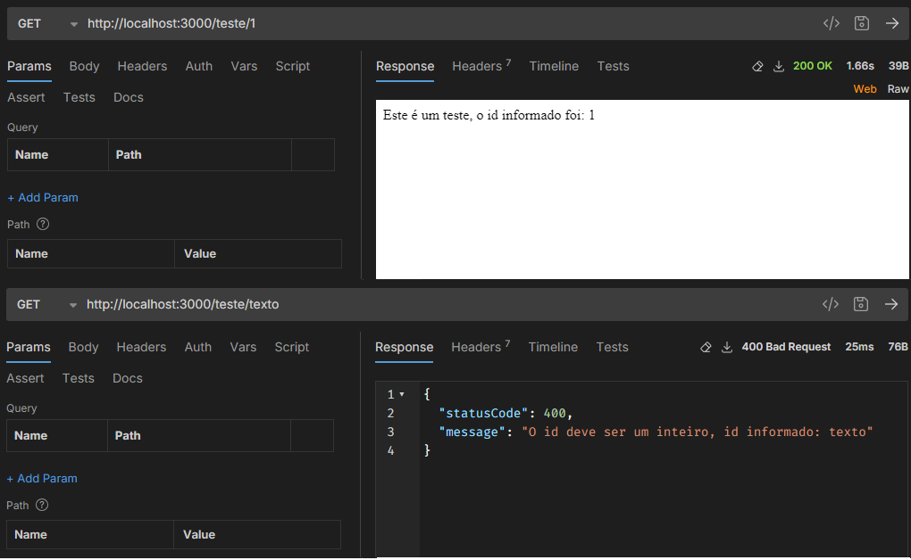Open GET method dropdown for teste/texto request
Viewport: 911px width, 560px height.
(72, 305)
